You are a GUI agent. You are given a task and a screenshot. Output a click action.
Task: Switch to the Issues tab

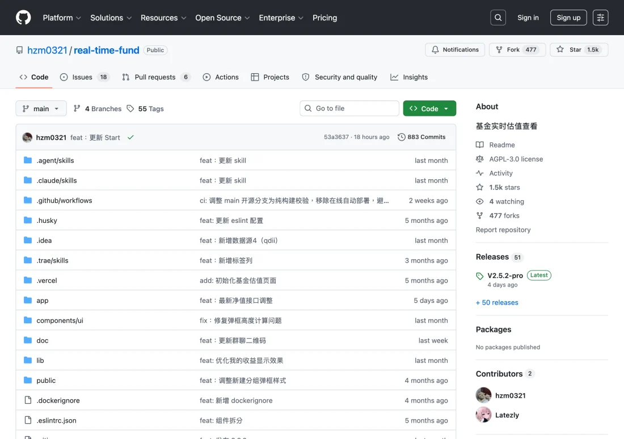pos(85,77)
